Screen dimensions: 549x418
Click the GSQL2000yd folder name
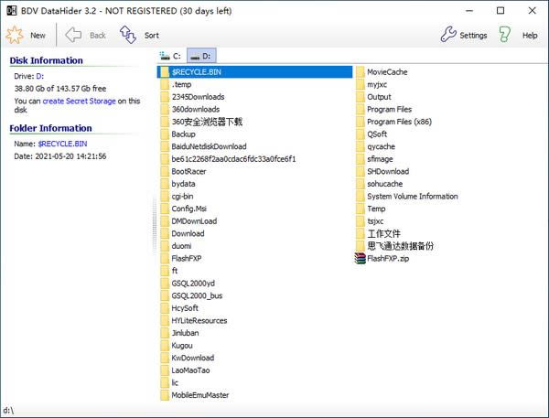pos(193,284)
